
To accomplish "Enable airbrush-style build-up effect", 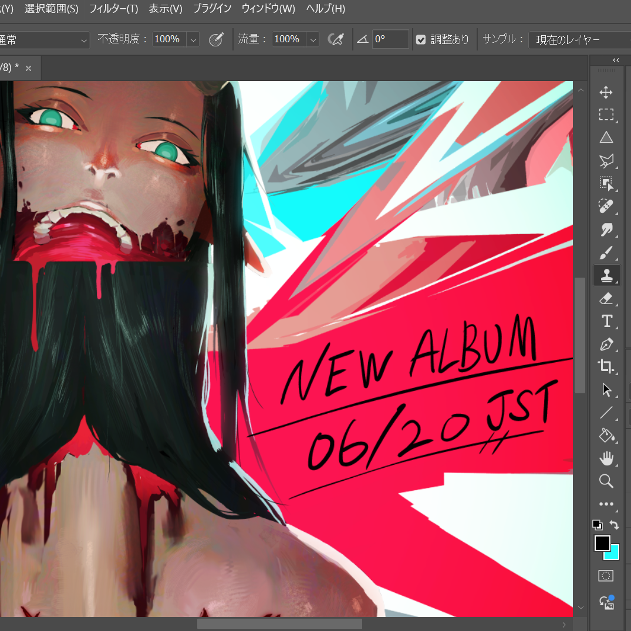I will (x=336, y=39).
